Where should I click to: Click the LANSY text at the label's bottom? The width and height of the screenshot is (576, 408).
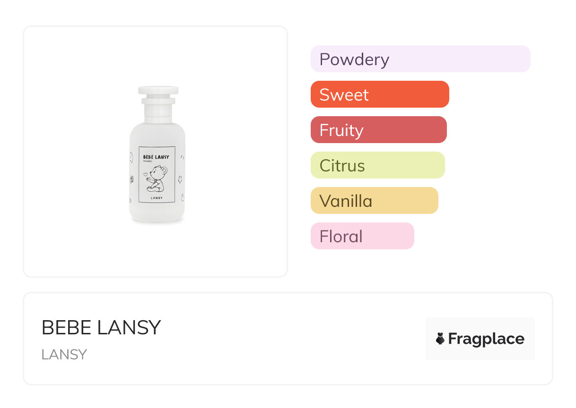tap(157, 198)
